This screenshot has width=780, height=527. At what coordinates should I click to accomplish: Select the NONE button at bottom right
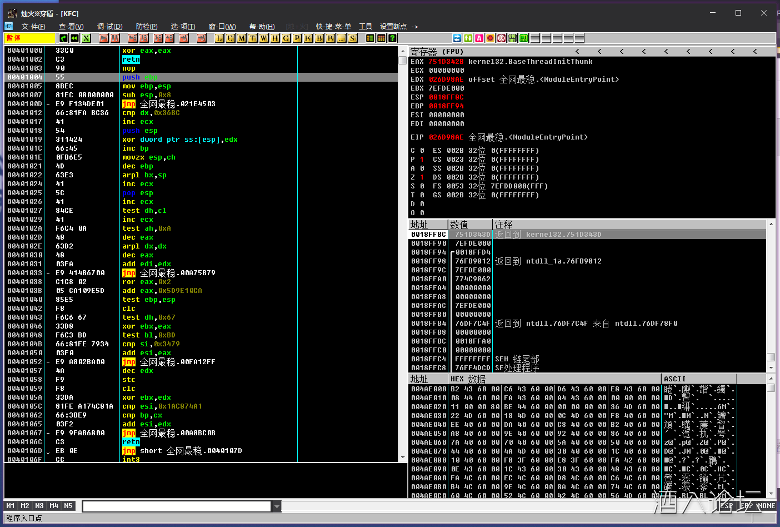click(x=766, y=506)
